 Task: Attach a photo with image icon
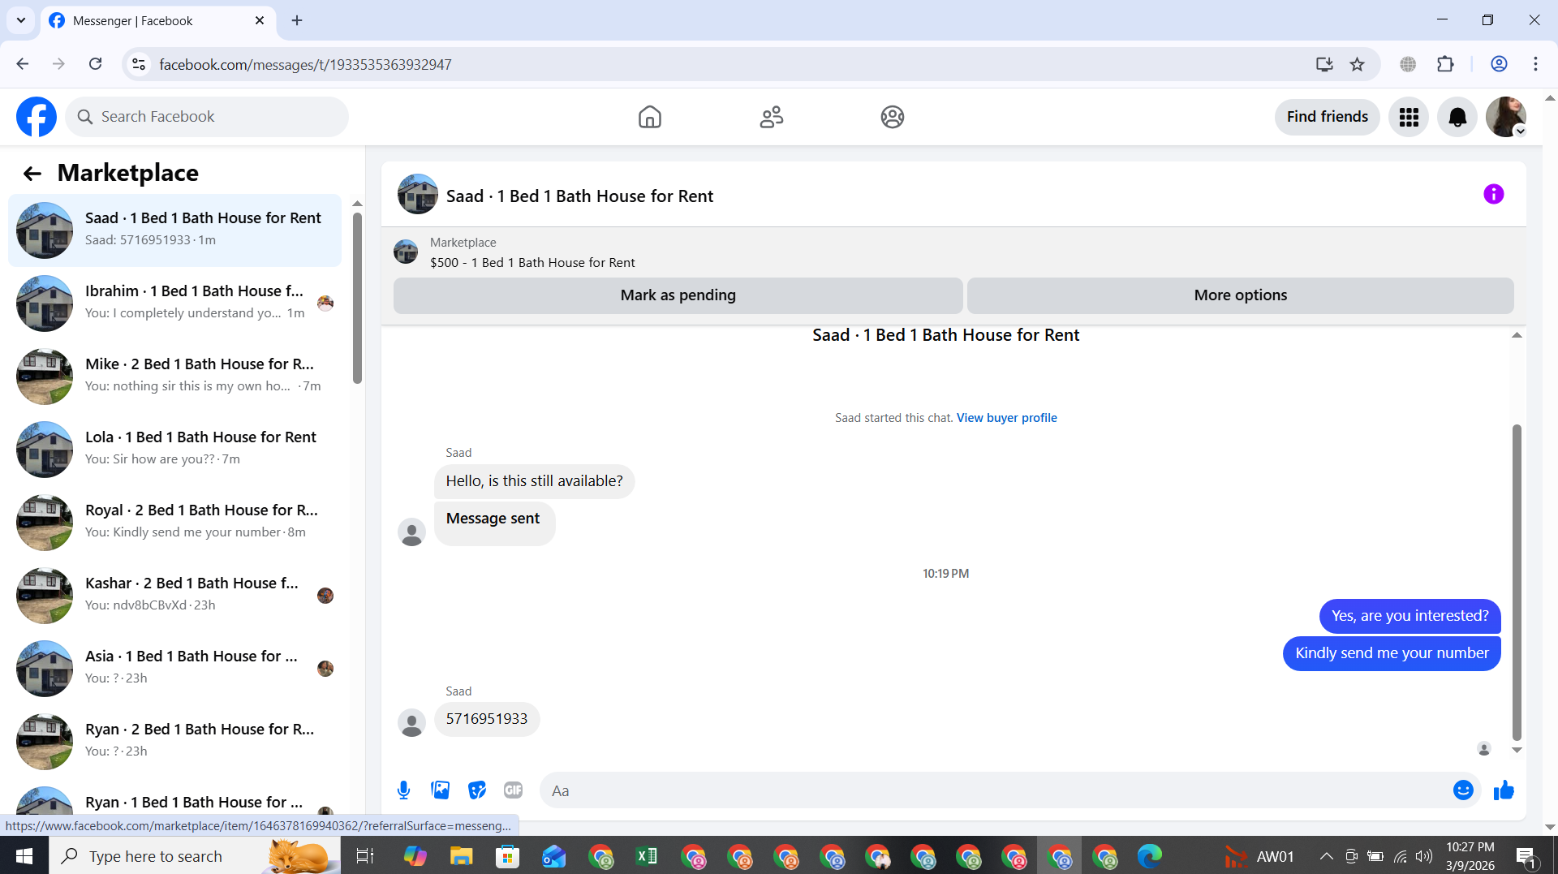pos(440,790)
